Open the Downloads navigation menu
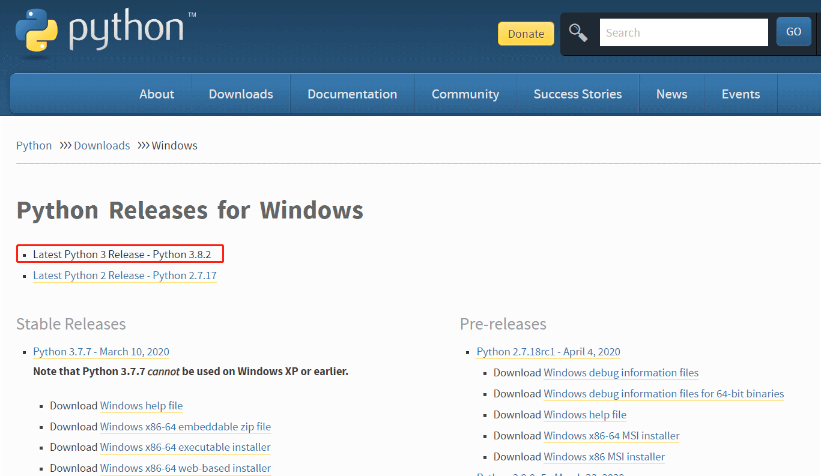Viewport: 821px width, 476px height. tap(241, 94)
